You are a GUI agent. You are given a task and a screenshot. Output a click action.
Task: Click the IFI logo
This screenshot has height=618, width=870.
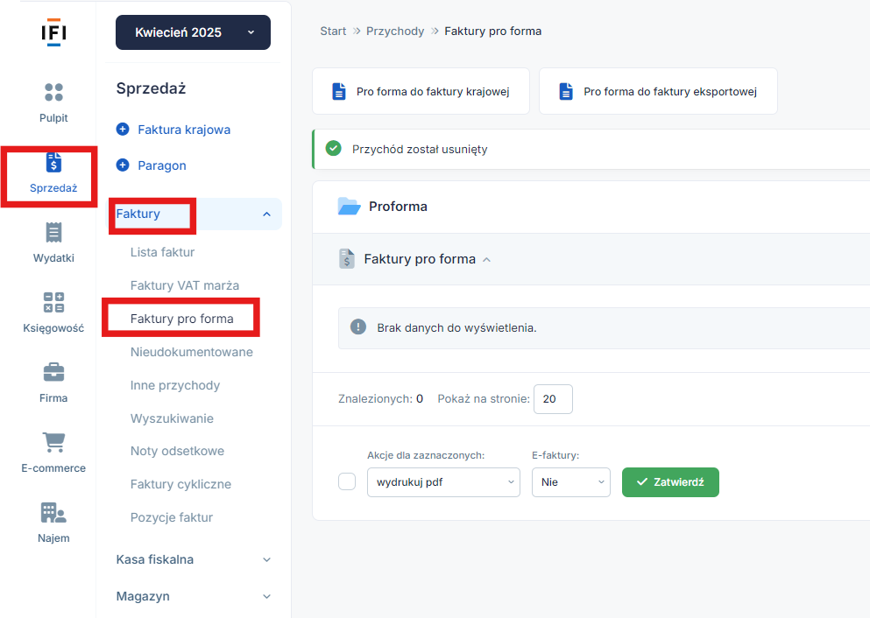(x=53, y=32)
